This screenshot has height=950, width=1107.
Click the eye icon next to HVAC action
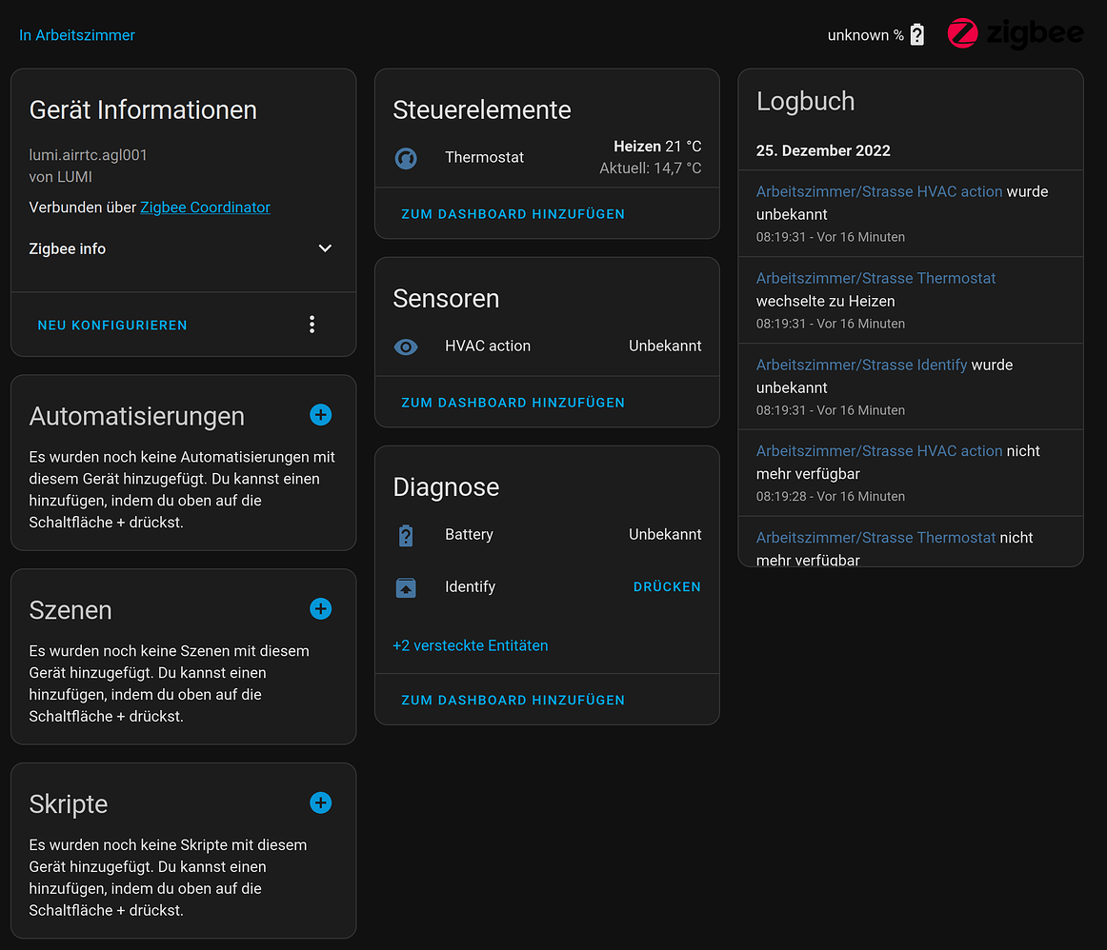pyautogui.click(x=406, y=346)
